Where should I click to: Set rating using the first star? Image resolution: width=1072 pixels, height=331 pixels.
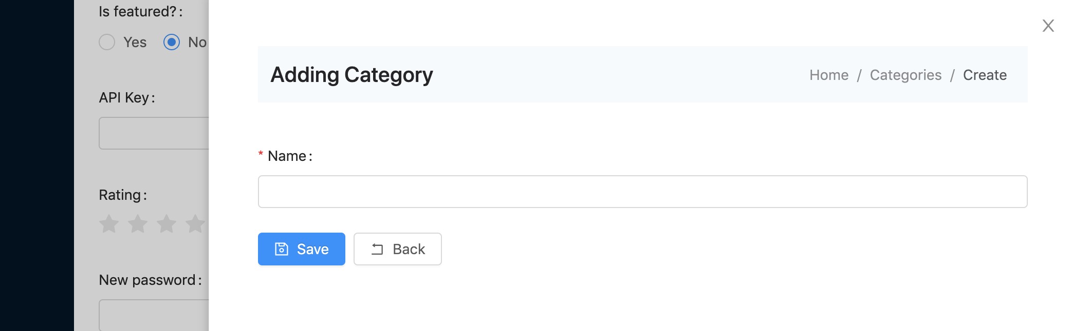[109, 224]
